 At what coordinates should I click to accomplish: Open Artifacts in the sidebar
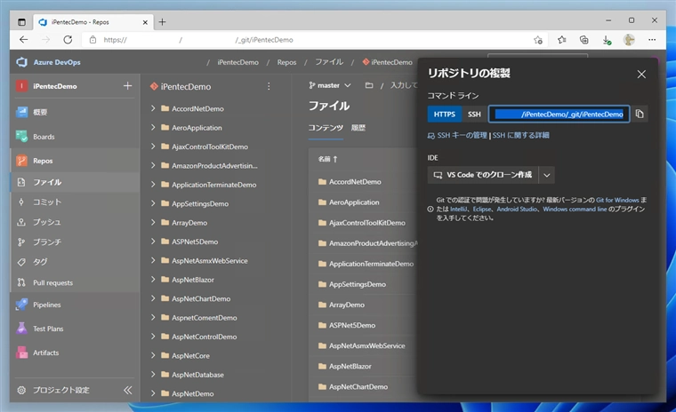45,353
